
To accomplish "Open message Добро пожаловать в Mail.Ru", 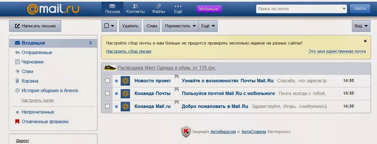I will 215,107.
